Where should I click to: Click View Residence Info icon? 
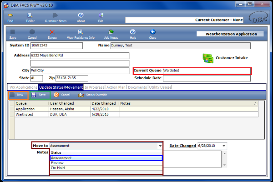81,32
